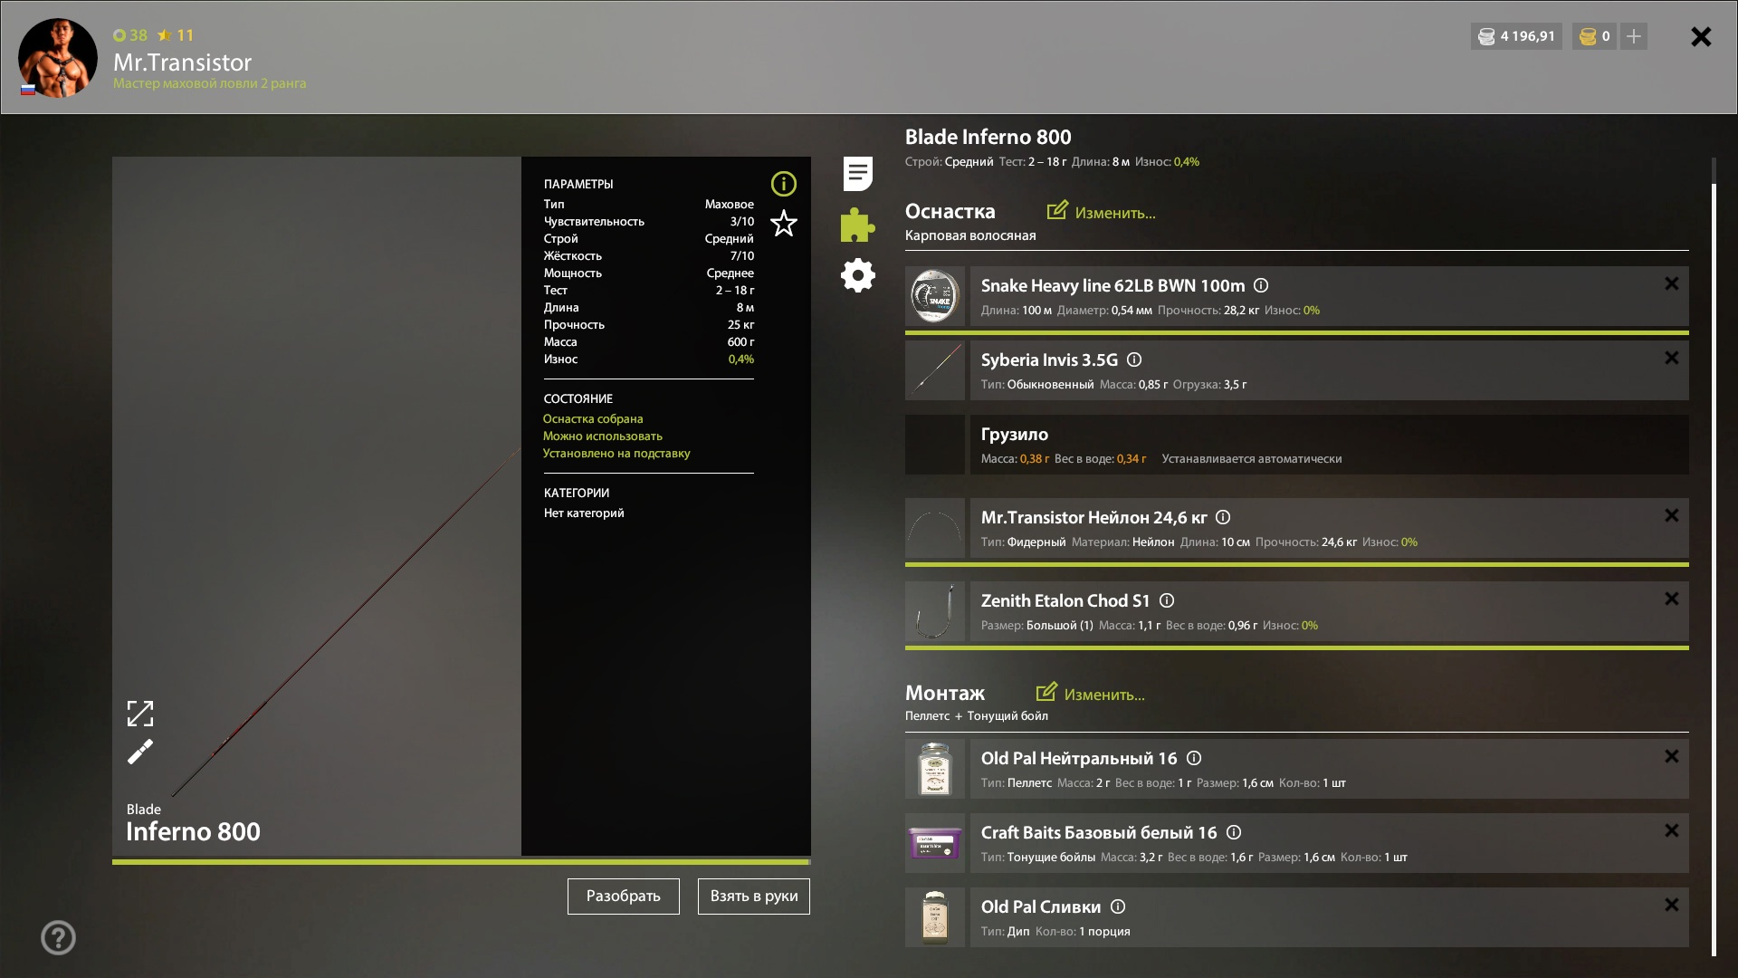Click the "Пеллетс + Тонущий бойл" label
The height and width of the screenshot is (978, 1738).
977,715
